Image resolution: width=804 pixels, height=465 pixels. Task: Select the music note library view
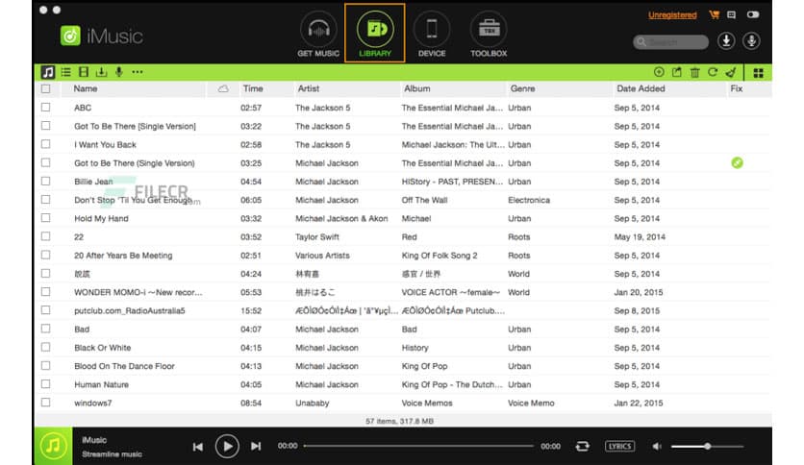pos(48,72)
